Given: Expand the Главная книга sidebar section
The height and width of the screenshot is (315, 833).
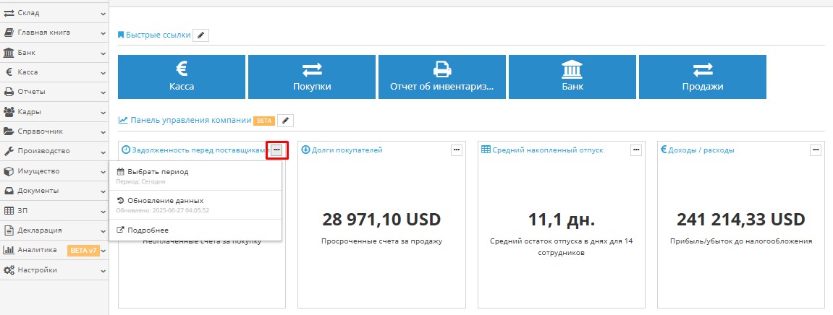Looking at the screenshot, I should pos(54,33).
